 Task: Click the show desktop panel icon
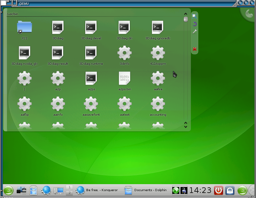coord(58,191)
